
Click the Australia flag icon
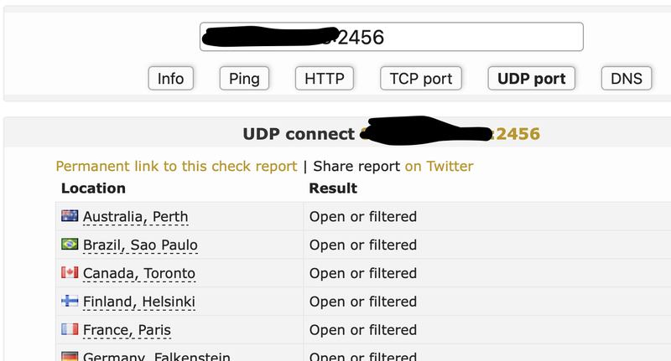click(x=70, y=217)
